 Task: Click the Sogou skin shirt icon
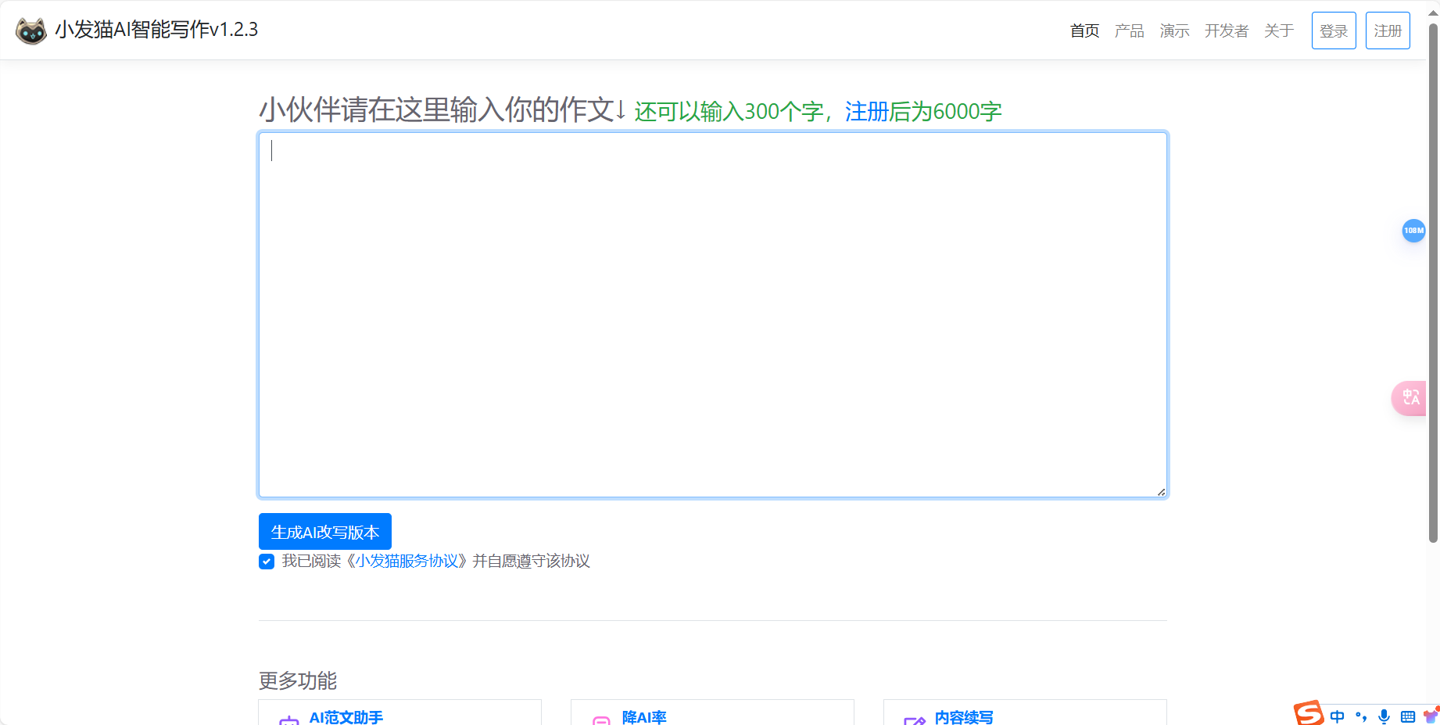point(1431,716)
